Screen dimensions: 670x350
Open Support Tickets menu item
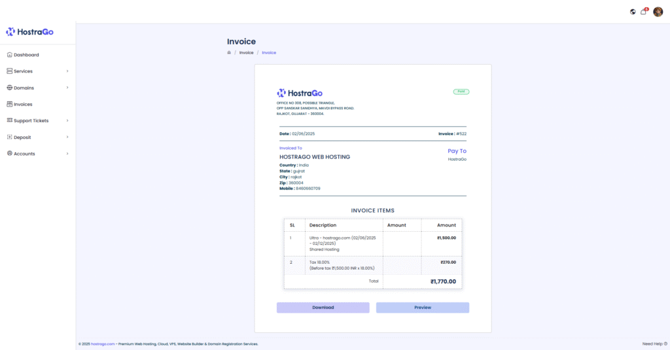click(x=37, y=121)
